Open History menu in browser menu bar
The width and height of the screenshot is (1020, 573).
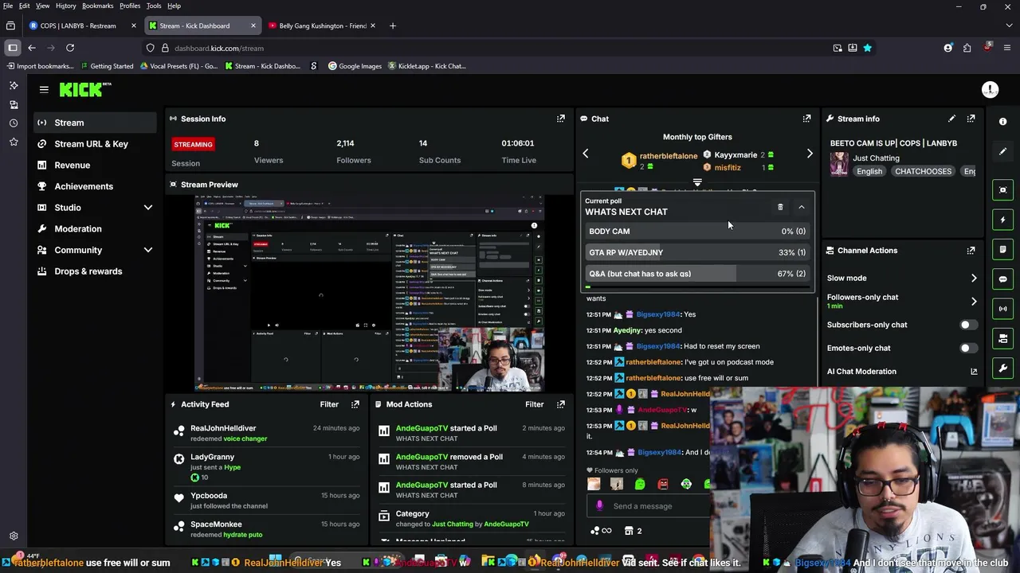(66, 6)
